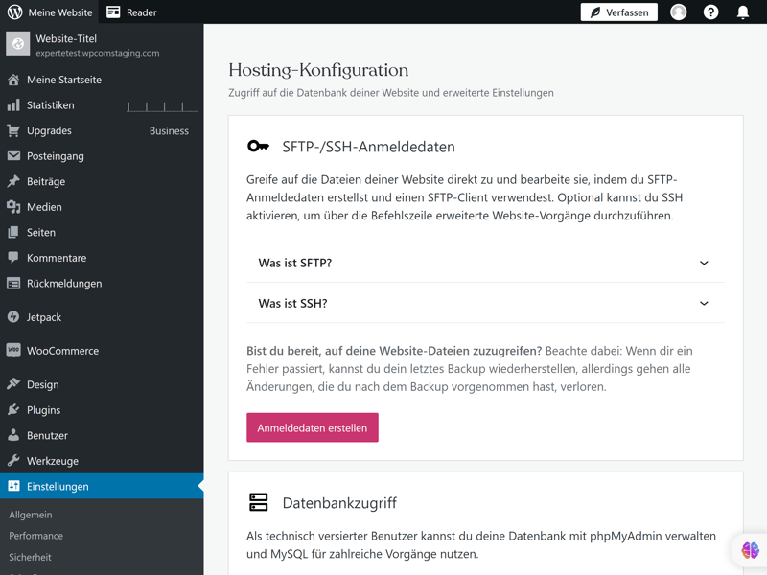Viewport: 767px width, 575px height.
Task: Click the Beiträge pin icon
Action: coord(14,181)
